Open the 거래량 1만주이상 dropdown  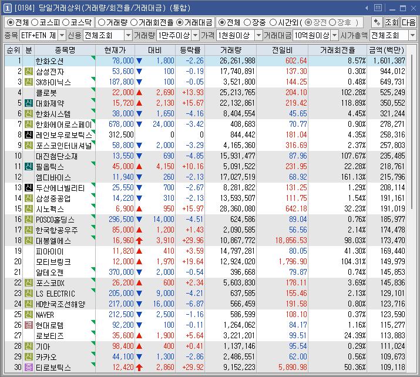196,35
